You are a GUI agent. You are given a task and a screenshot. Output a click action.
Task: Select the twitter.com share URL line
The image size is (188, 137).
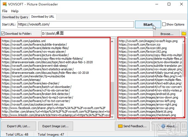[x=56, y=111]
